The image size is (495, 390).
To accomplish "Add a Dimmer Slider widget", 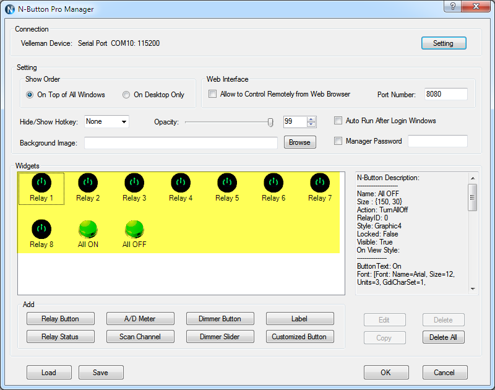I will pos(220,337).
